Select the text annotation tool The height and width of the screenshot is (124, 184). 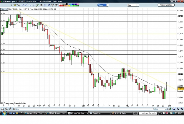point(41,5)
